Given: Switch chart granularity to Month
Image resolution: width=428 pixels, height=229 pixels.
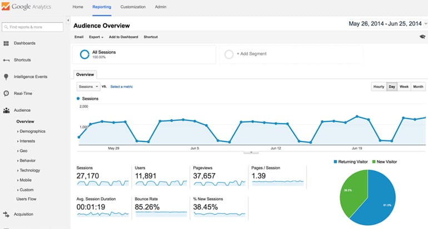Looking at the screenshot, I should point(418,86).
